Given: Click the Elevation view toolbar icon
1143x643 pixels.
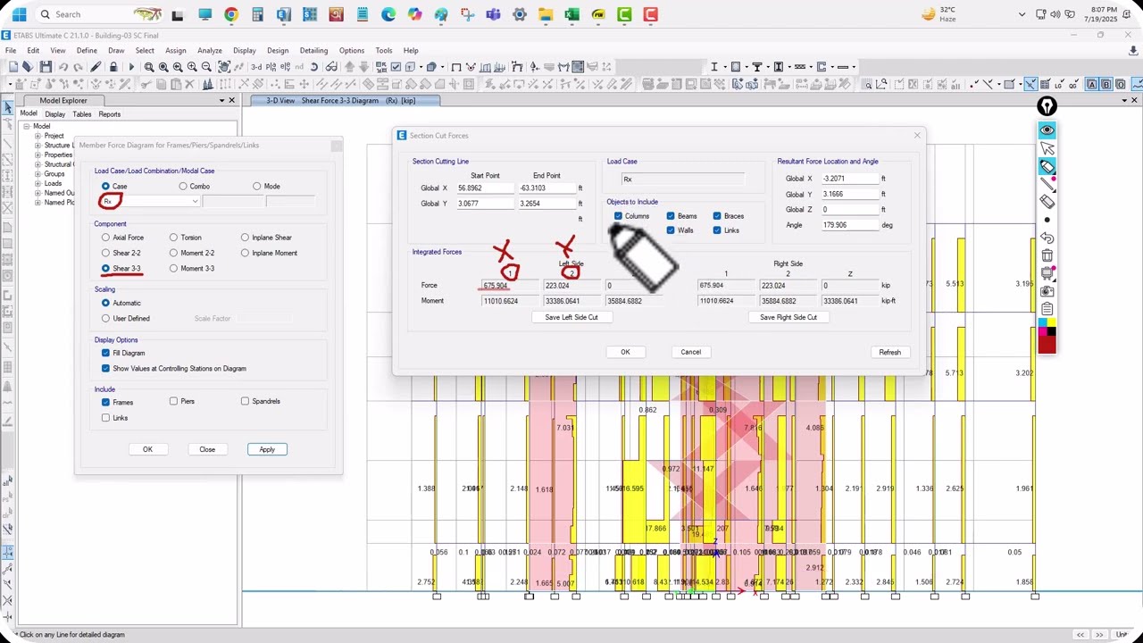Looking at the screenshot, I should (286, 67).
